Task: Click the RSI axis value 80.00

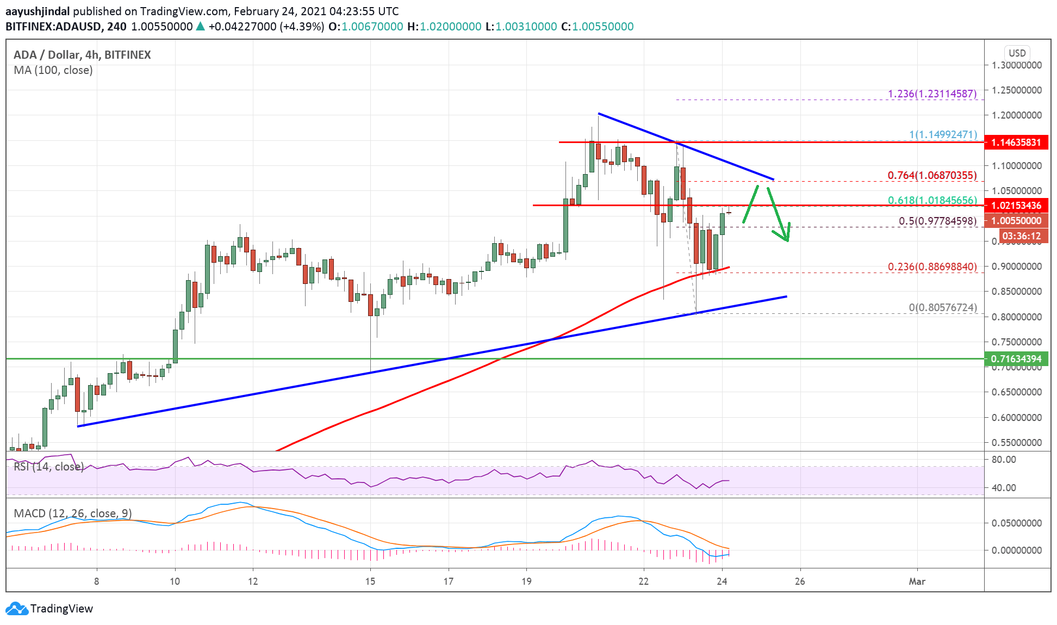Action: (x=1004, y=459)
